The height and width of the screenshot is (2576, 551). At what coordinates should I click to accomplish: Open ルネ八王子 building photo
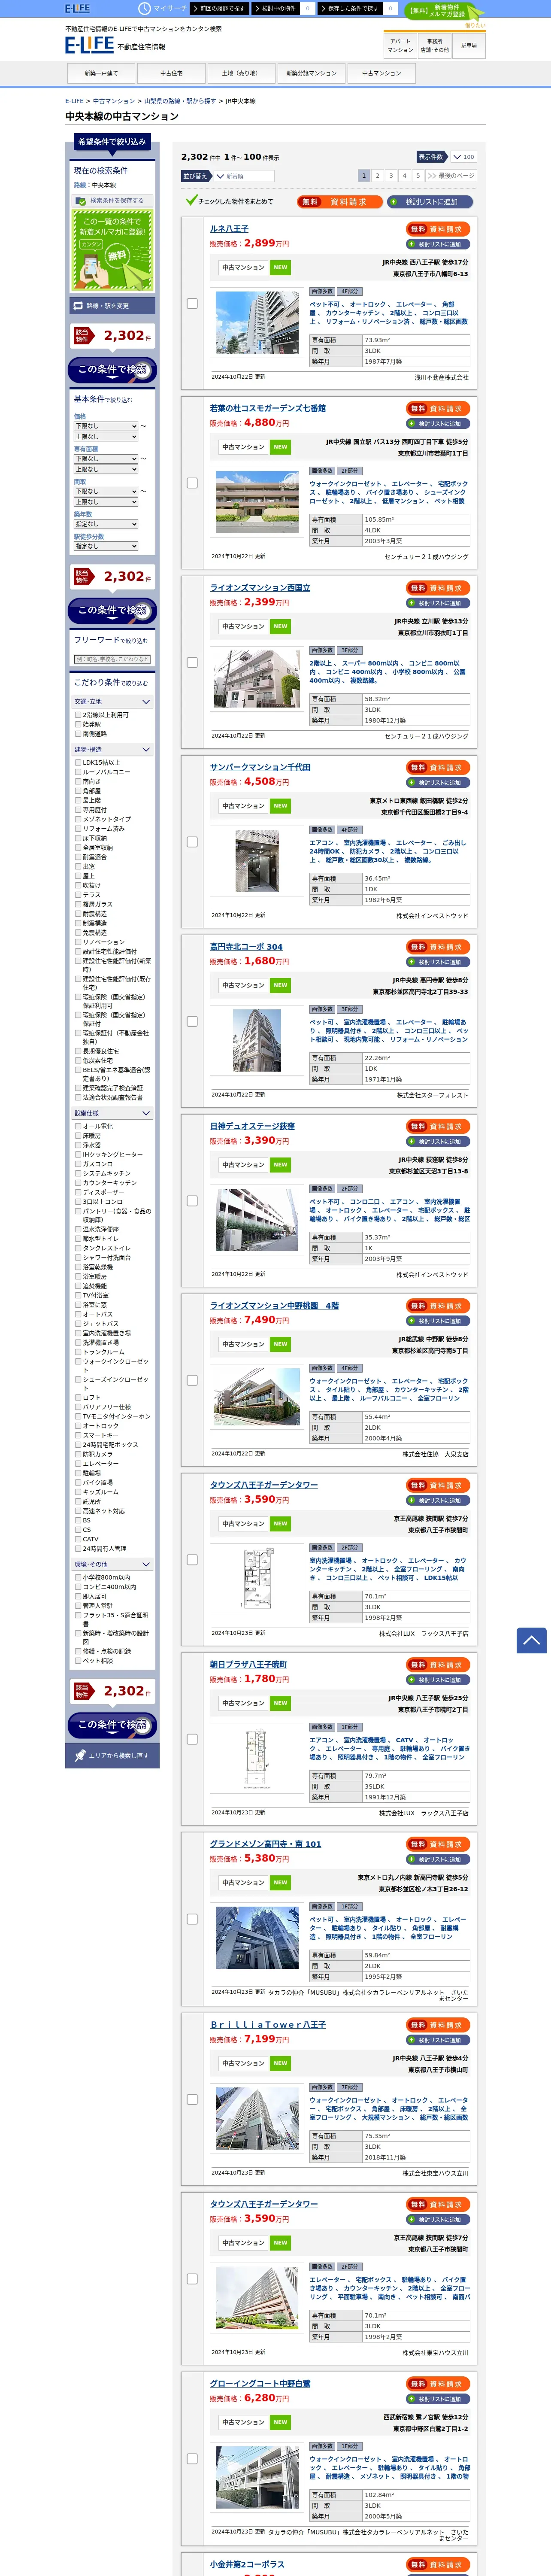[257, 322]
